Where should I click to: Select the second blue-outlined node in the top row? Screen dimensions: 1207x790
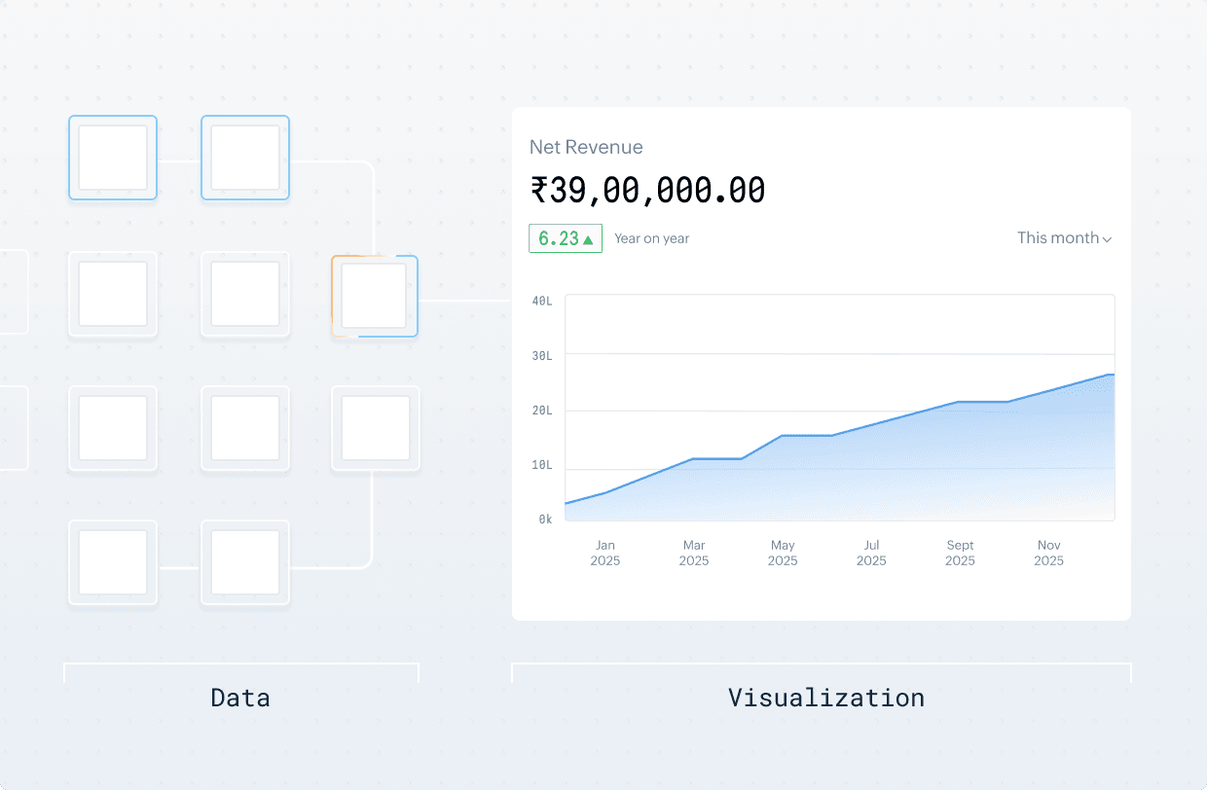(x=245, y=158)
